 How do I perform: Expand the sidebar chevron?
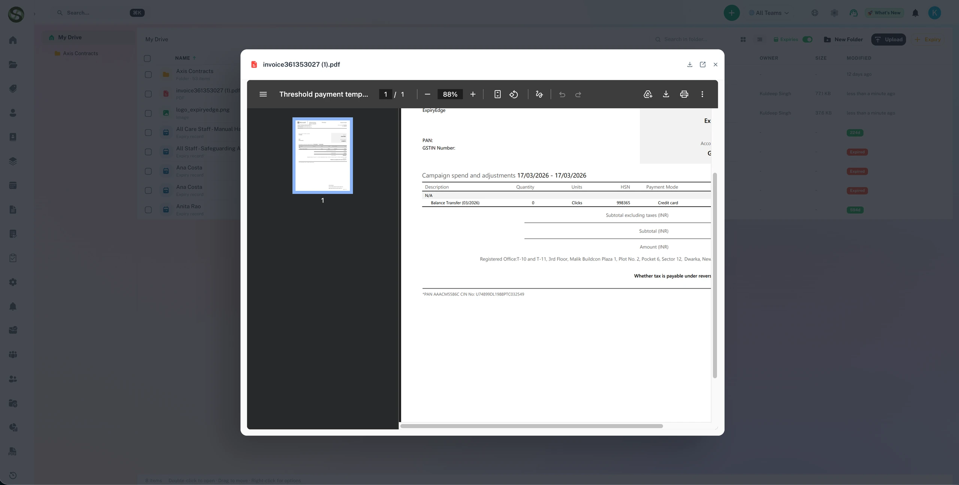(x=34, y=14)
